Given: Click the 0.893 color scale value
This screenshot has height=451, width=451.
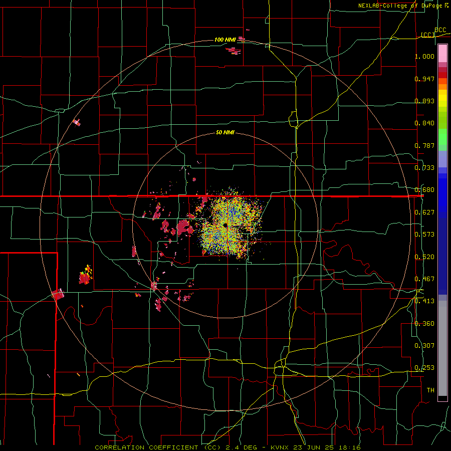Looking at the screenshot, I should point(424,101).
